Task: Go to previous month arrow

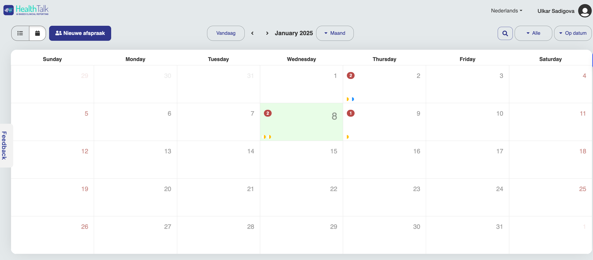Action: point(252,33)
